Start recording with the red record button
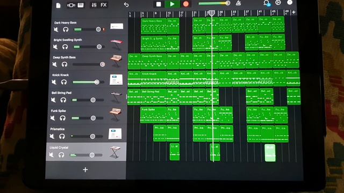 click(x=186, y=4)
